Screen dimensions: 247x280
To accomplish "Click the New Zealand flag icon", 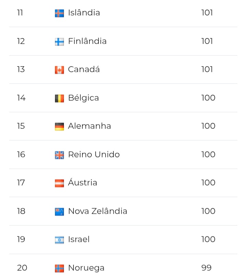I will [x=59, y=212].
